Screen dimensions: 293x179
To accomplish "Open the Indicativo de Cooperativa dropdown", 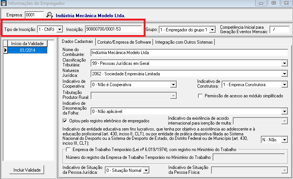I will click(173, 85).
